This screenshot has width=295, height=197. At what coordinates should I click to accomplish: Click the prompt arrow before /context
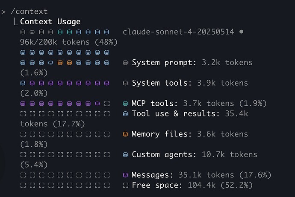pos(3,12)
